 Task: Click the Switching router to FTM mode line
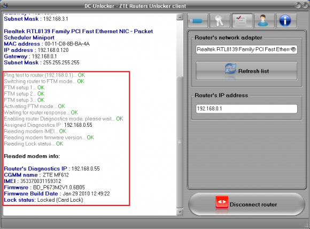44,81
